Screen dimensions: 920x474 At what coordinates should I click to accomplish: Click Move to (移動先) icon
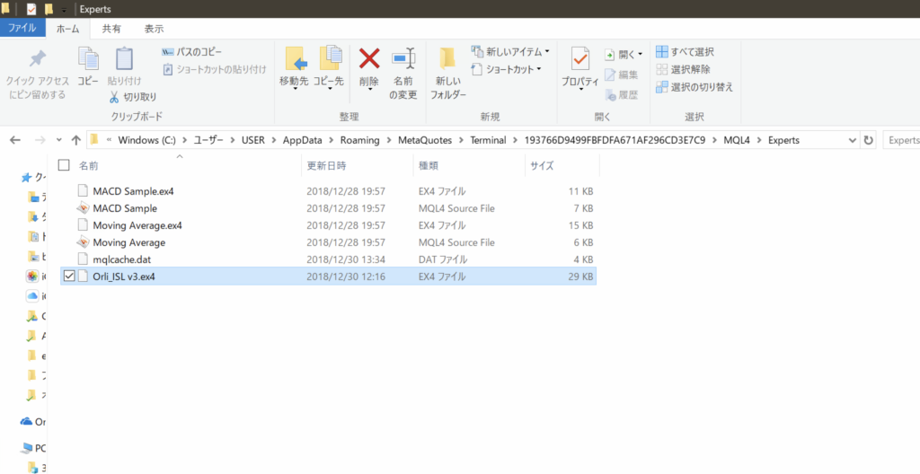[x=294, y=60]
